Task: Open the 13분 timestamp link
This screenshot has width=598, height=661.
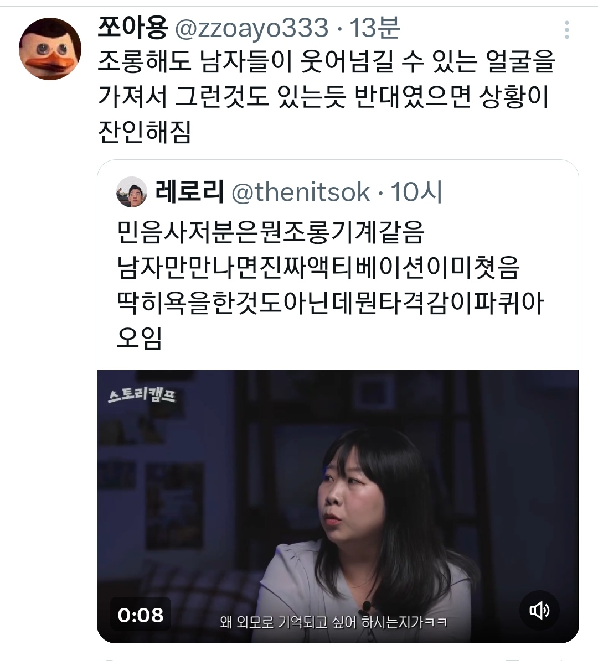Action: 375,28
